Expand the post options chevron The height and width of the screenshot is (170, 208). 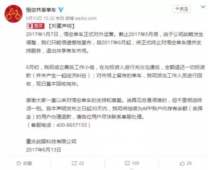tap(203, 7)
